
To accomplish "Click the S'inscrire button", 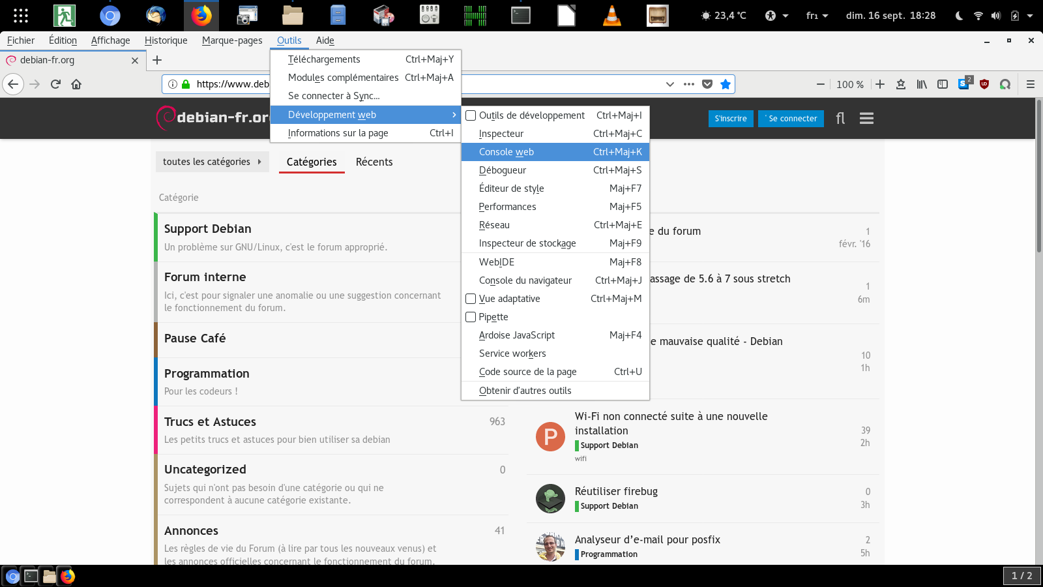I will click(730, 119).
